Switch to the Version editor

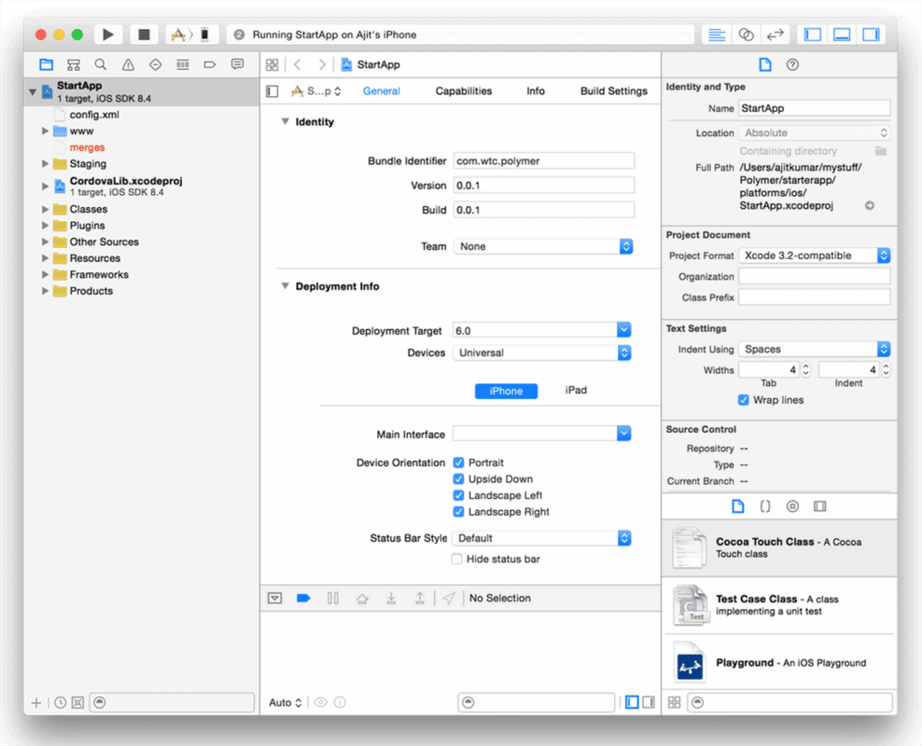(x=775, y=35)
